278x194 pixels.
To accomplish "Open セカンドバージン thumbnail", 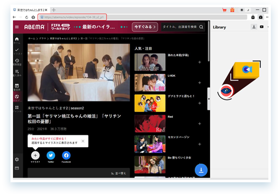I will [x=150, y=144].
